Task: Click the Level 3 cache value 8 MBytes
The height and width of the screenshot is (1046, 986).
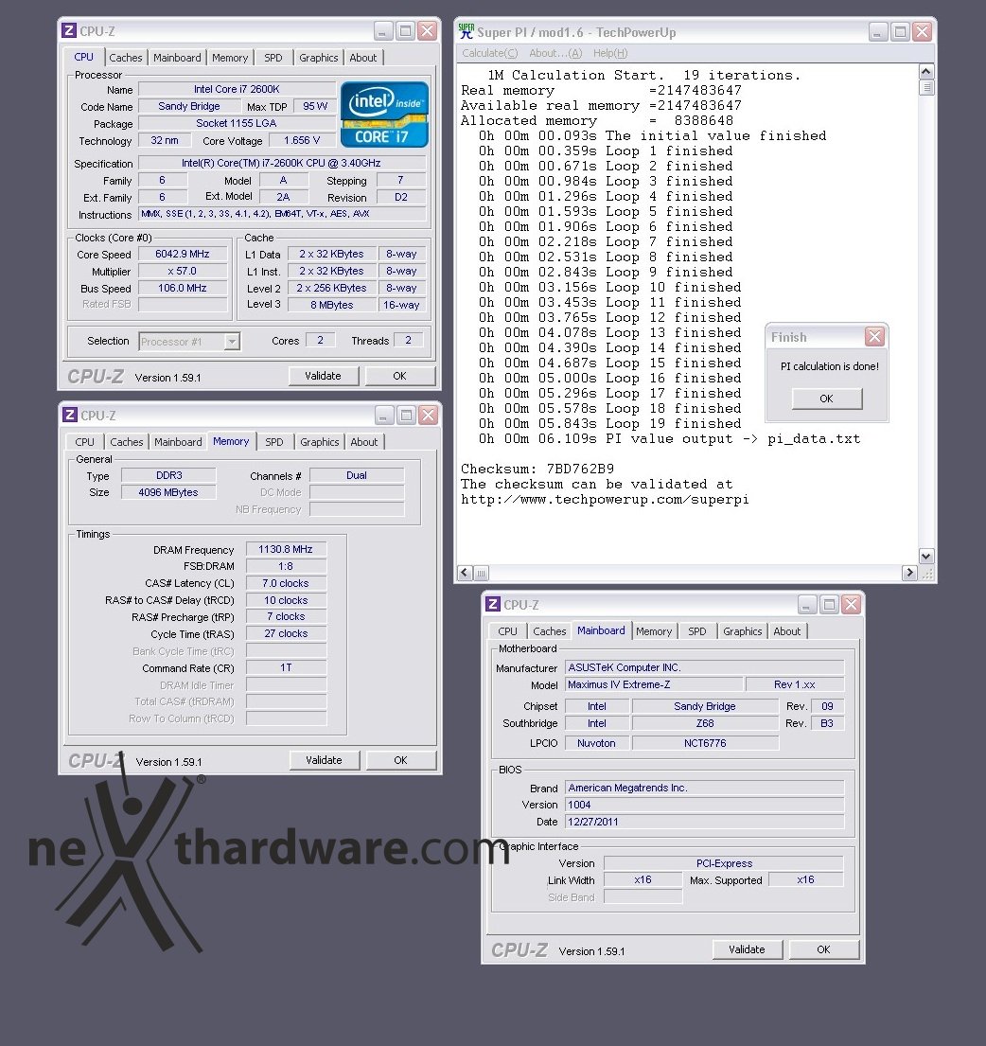Action: pyautogui.click(x=332, y=305)
